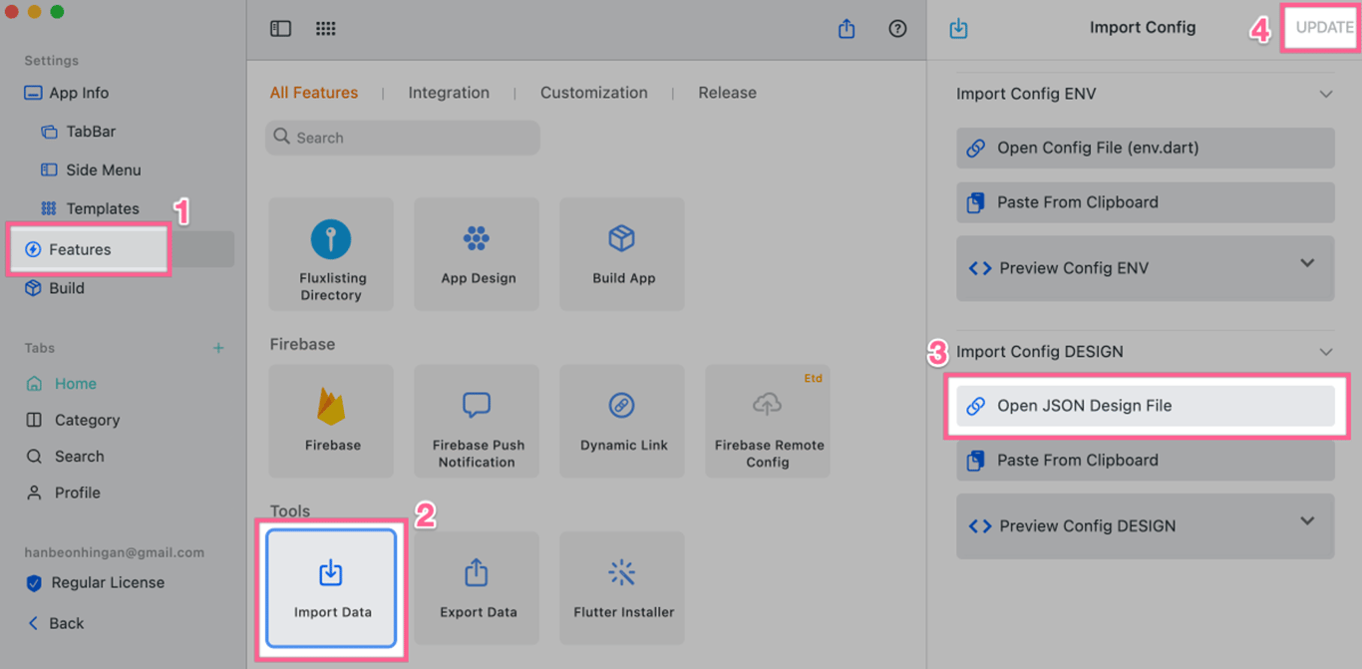Collapse Import Config ENV section
Screen dimensions: 1362x669
(1326, 94)
